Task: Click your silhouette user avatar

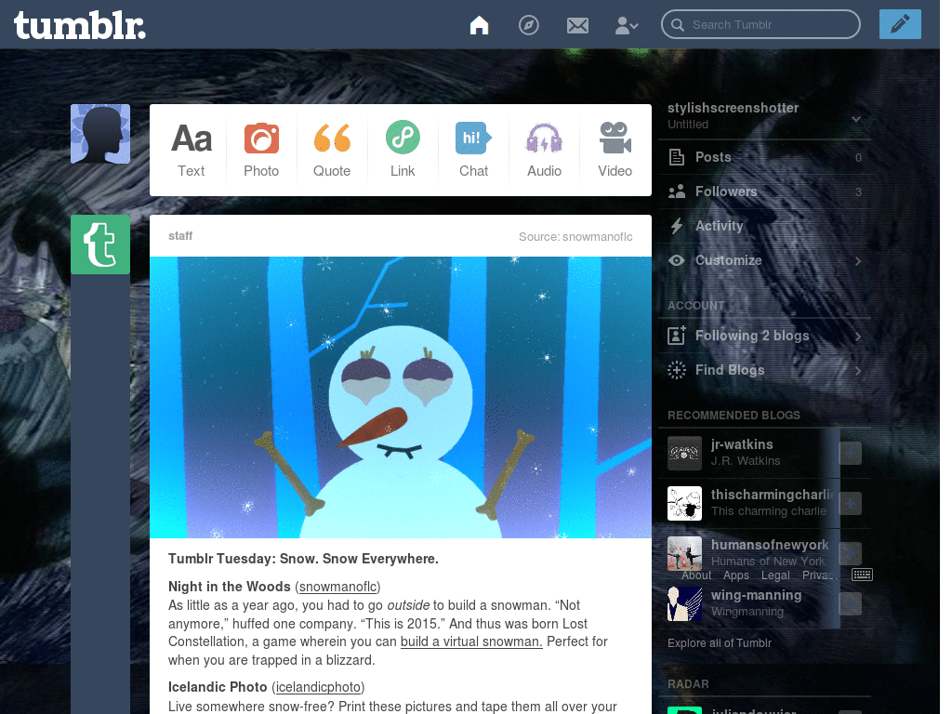Action: 100,134
